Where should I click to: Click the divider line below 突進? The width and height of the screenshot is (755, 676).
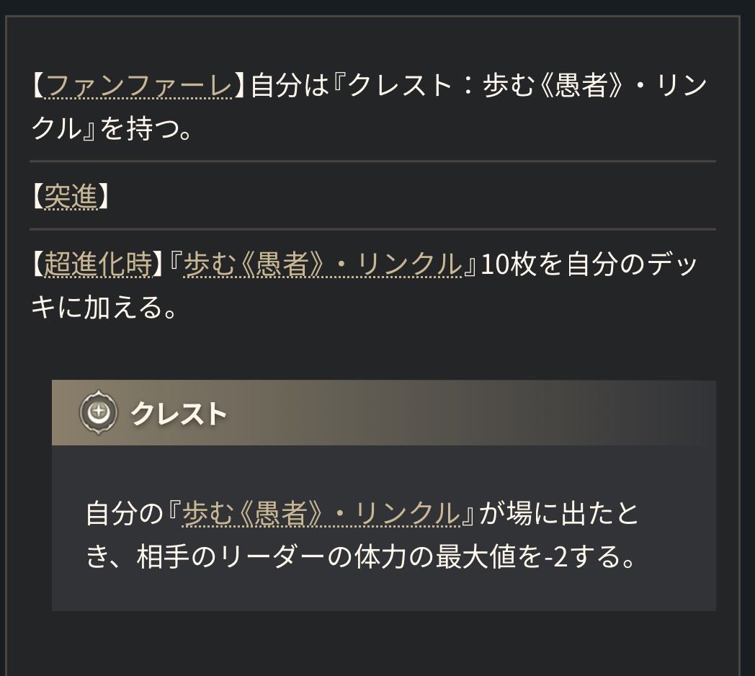click(372, 229)
